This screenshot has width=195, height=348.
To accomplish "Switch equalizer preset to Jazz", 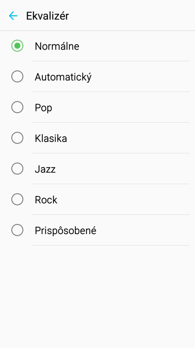I will pos(97,169).
